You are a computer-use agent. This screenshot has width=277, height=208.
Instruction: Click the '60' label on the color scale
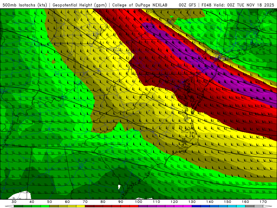click(68, 202)
